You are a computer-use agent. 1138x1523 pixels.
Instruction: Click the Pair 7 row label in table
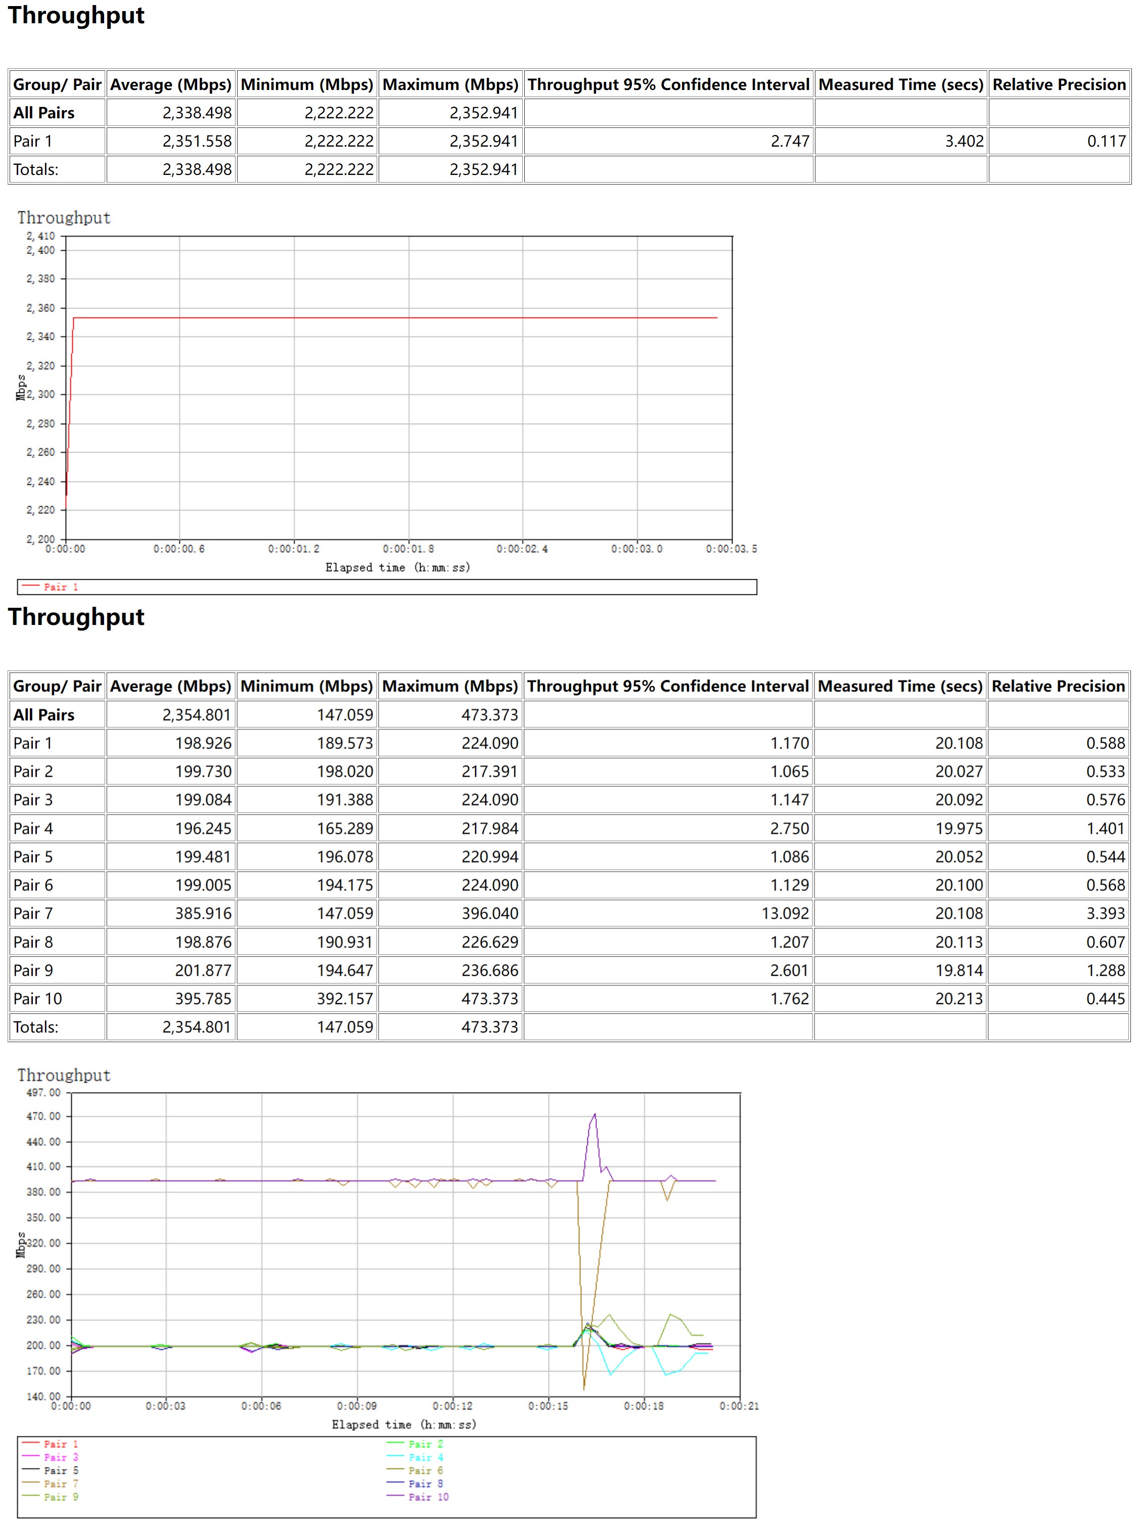[33, 913]
